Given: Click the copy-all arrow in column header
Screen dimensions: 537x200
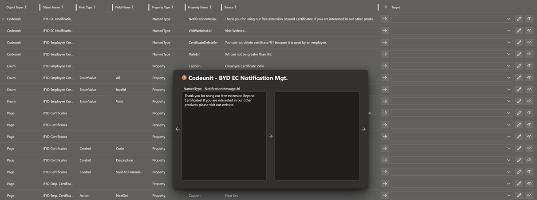Looking at the screenshot, I should 385,7.
